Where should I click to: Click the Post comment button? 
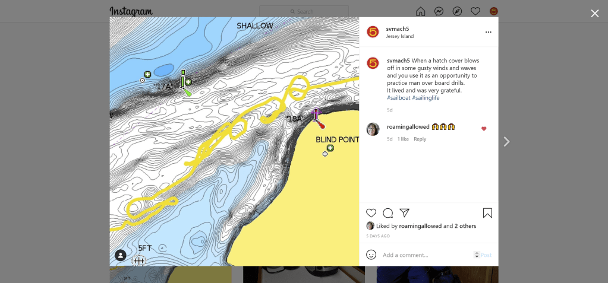tap(486, 255)
